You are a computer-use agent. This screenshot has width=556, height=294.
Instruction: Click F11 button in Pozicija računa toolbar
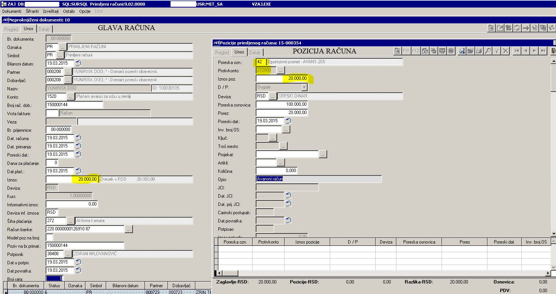point(407,51)
